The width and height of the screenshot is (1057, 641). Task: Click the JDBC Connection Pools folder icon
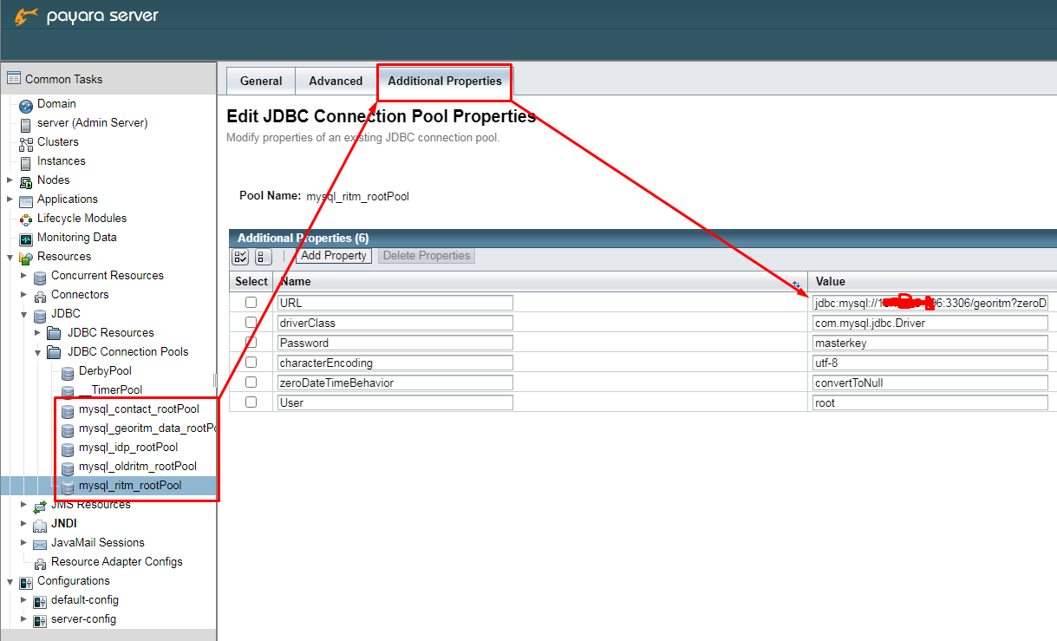point(54,352)
